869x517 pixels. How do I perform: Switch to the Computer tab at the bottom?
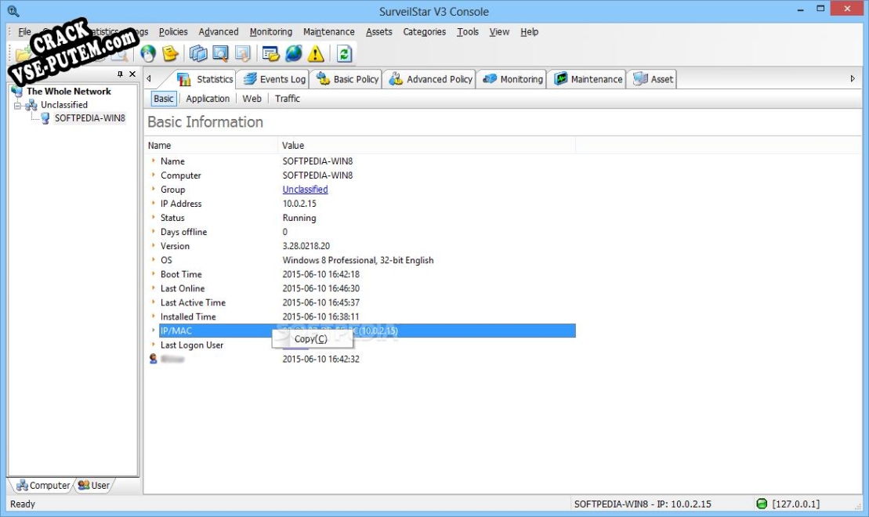pyautogui.click(x=43, y=486)
